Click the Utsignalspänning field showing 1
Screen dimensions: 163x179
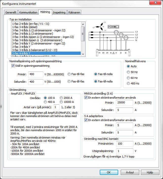point(125,151)
